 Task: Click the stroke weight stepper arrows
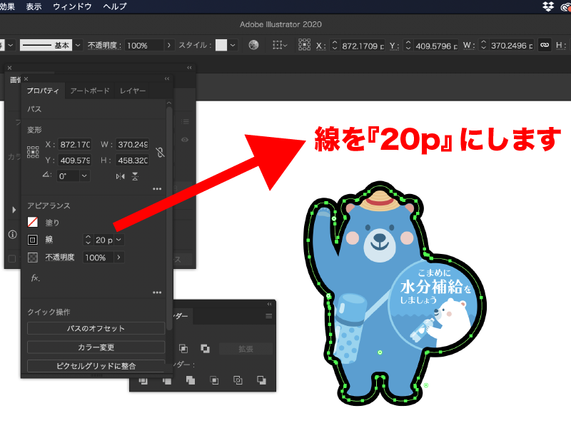(88, 240)
